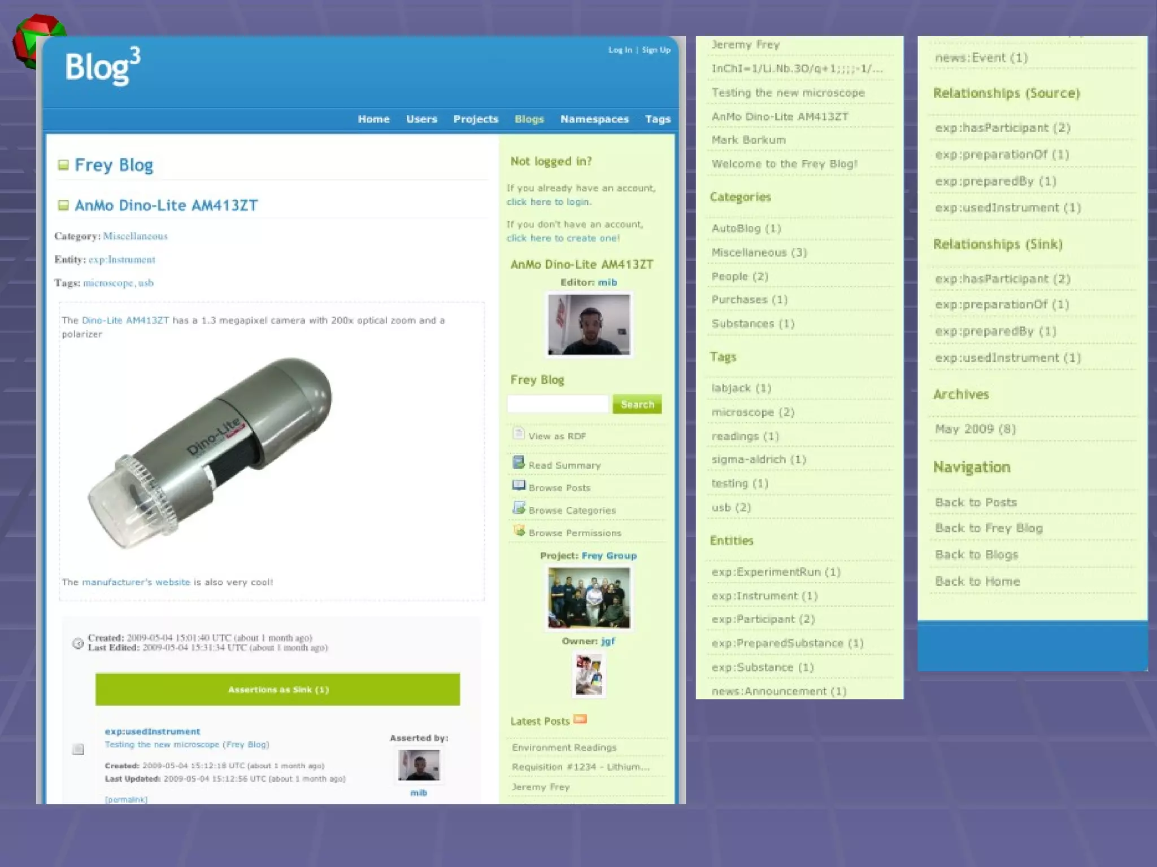Click the View as RDF document icon
Image resolution: width=1157 pixels, height=867 pixels.
pos(518,433)
